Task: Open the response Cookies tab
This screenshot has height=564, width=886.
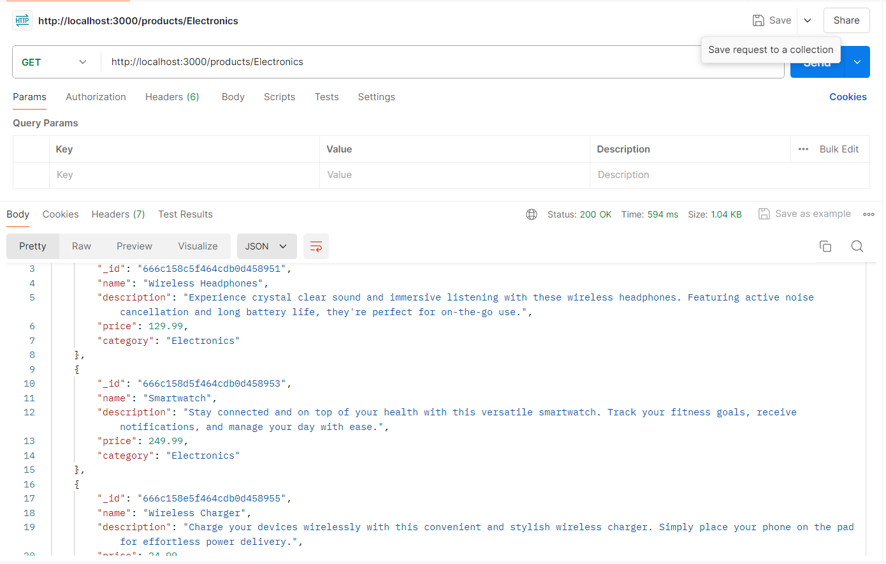Action: pos(61,214)
